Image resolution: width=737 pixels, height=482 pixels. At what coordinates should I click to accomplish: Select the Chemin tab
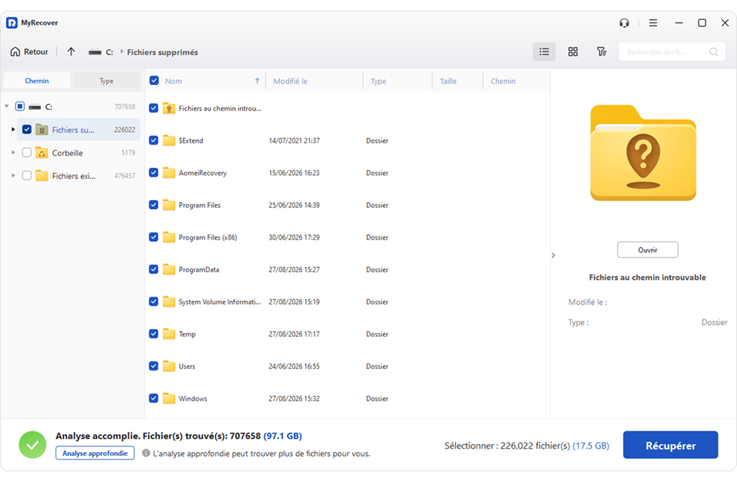click(37, 81)
